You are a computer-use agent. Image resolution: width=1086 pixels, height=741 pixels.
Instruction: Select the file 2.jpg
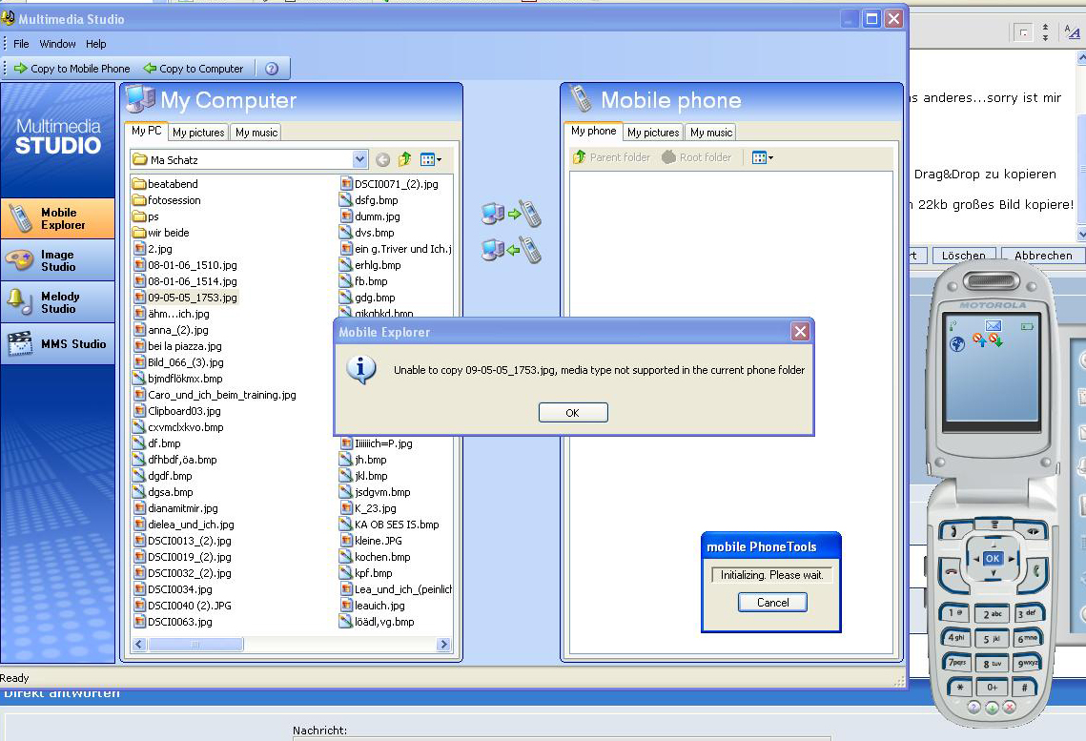[154, 249]
